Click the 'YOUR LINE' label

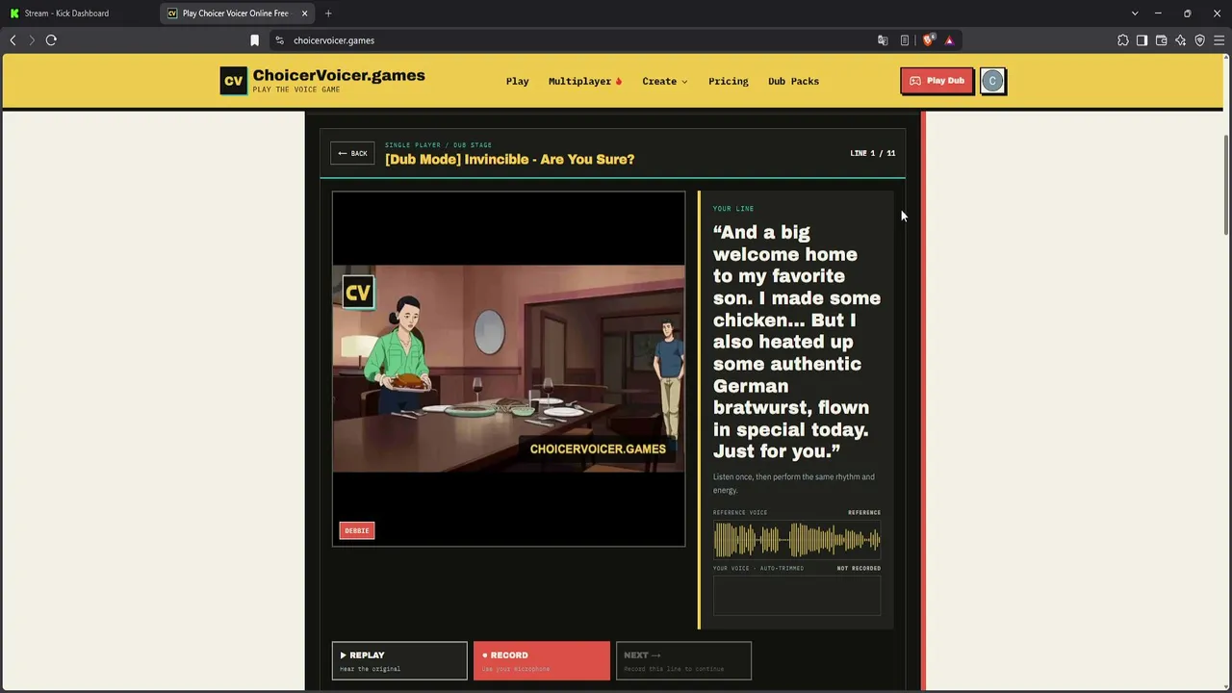pyautogui.click(x=733, y=209)
